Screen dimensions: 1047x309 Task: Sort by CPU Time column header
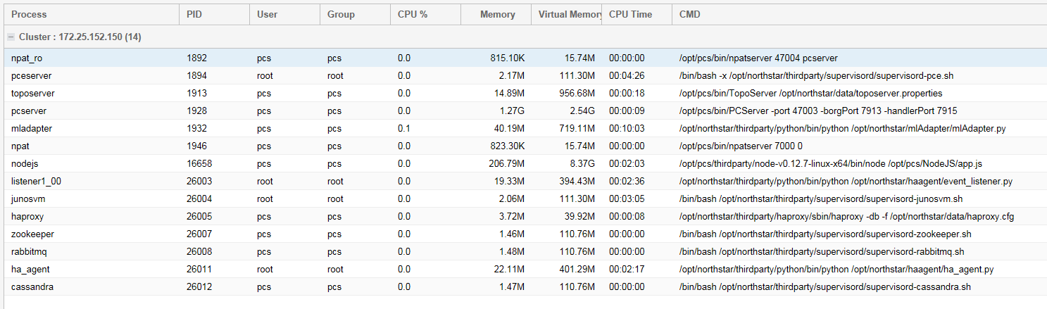point(630,14)
